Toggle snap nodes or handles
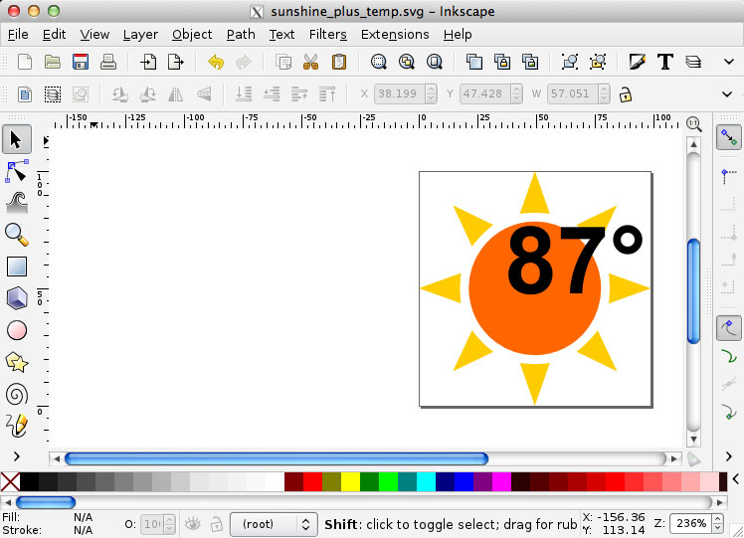744x538 pixels. pyautogui.click(x=729, y=327)
